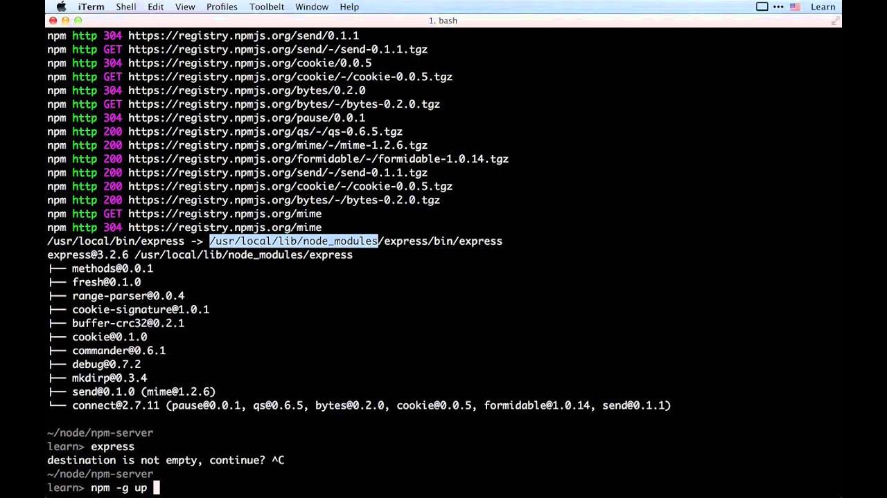This screenshot has height=498, width=887.
Task: Click the first ~/node/npm-server prompt path
Action: click(100, 433)
